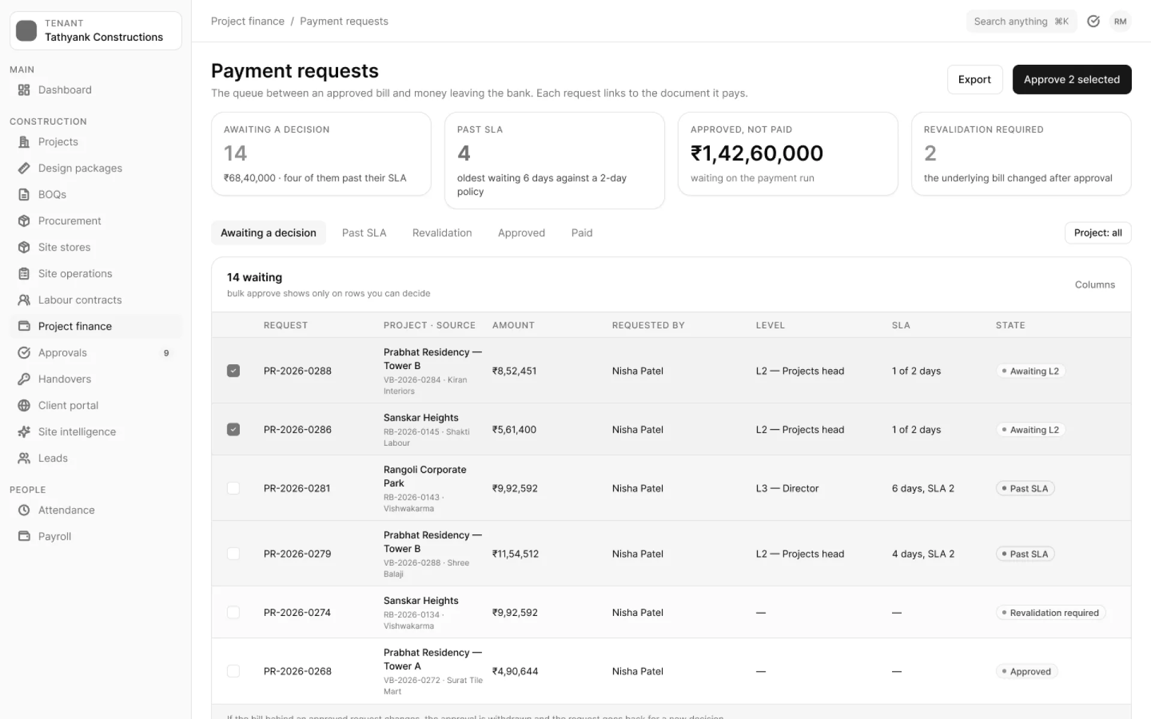Open the Tathyank Constructions tenant switcher
This screenshot has width=1151, height=719.
[x=96, y=31]
